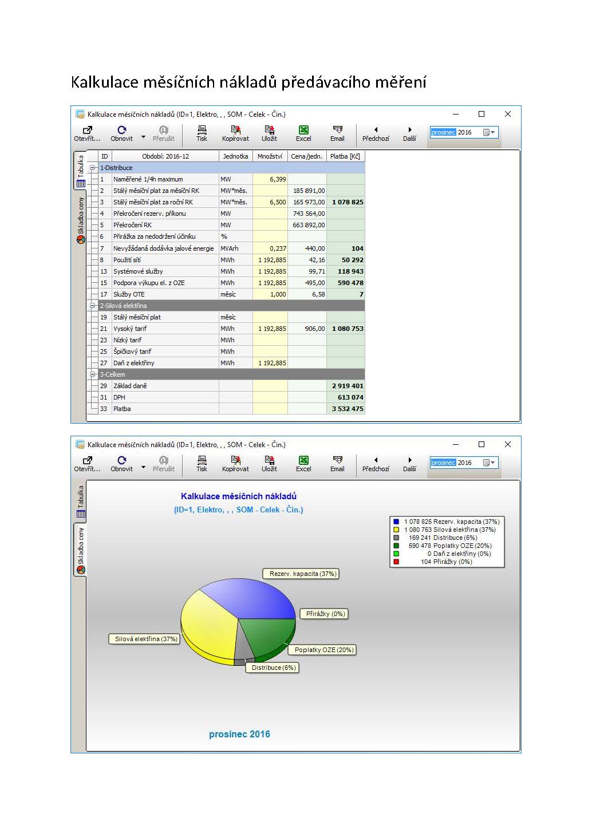Click Kopírovat icon in lower window
592x837 pixels.
point(235,460)
